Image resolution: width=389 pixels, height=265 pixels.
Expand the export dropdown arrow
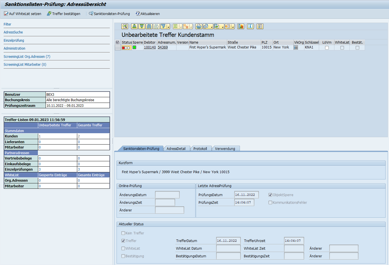point(223,27)
